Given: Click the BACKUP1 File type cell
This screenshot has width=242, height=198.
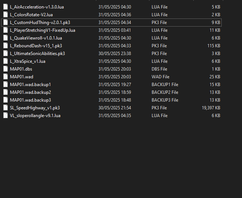Looking at the screenshot, I should click(165, 85).
